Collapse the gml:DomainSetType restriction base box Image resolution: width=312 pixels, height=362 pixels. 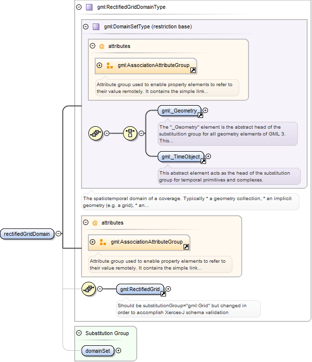click(86, 27)
